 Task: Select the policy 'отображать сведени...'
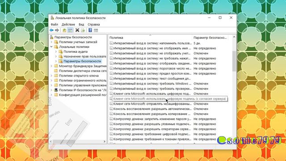coord(152,64)
